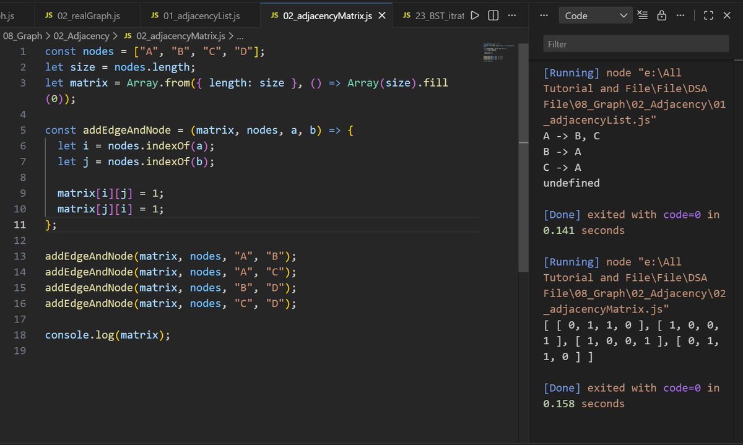Maximize the output panel with expand icon

pyautogui.click(x=708, y=14)
